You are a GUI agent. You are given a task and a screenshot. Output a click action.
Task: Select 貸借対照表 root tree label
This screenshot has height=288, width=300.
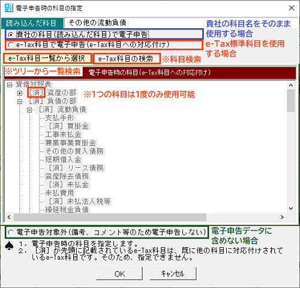click(34, 85)
